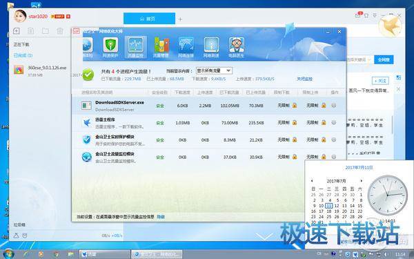Open 垃圾箱 in the Xunlei sidebar
Screen dimensions: 414x259
point(19,224)
